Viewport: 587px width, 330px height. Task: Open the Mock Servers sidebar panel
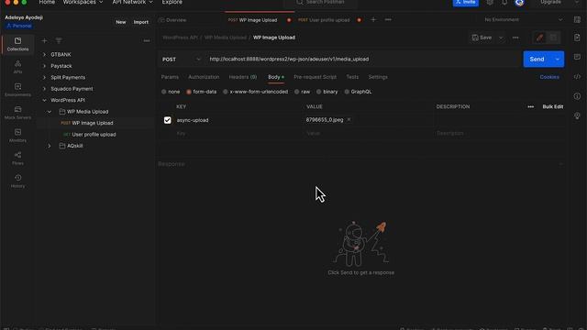pyautogui.click(x=17, y=113)
